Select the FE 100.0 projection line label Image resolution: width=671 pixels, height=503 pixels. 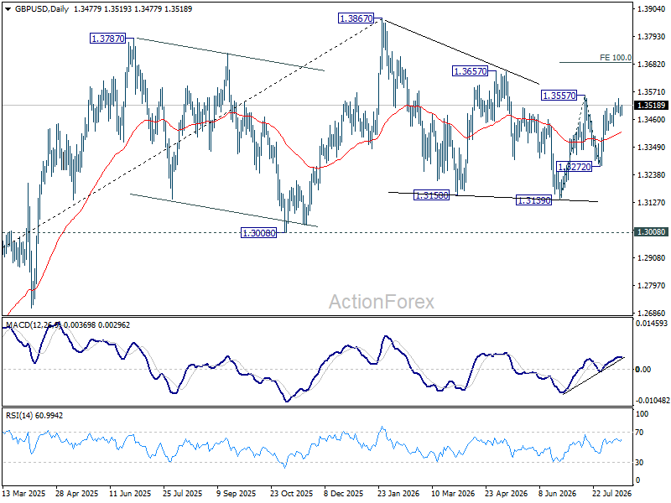pyautogui.click(x=616, y=58)
